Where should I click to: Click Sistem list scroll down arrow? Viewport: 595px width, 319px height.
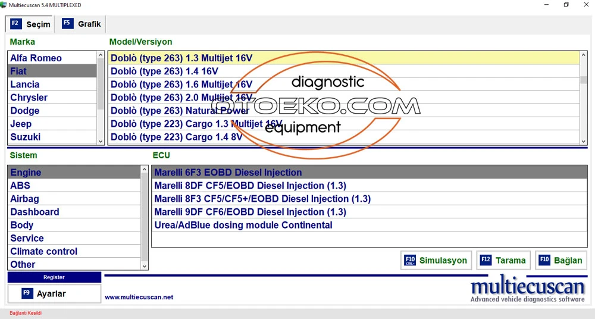pyautogui.click(x=144, y=266)
